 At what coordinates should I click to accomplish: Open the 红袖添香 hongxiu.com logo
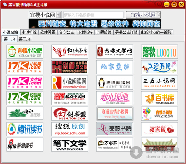(70, 52)
